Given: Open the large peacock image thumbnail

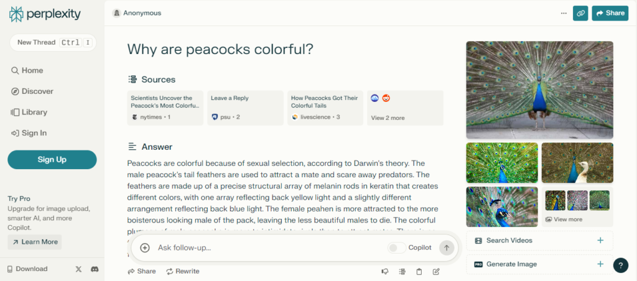Looking at the screenshot, I should pyautogui.click(x=539, y=90).
